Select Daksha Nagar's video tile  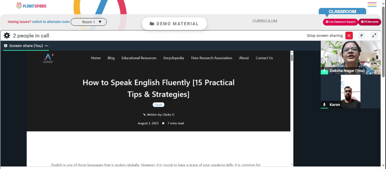tap(350, 57)
